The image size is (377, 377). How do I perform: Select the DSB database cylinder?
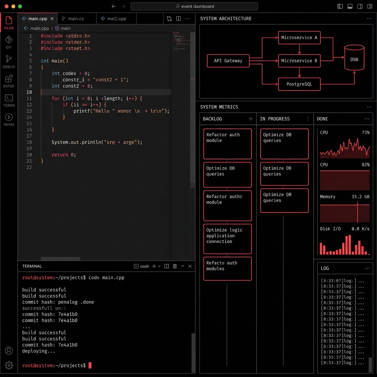point(354,57)
